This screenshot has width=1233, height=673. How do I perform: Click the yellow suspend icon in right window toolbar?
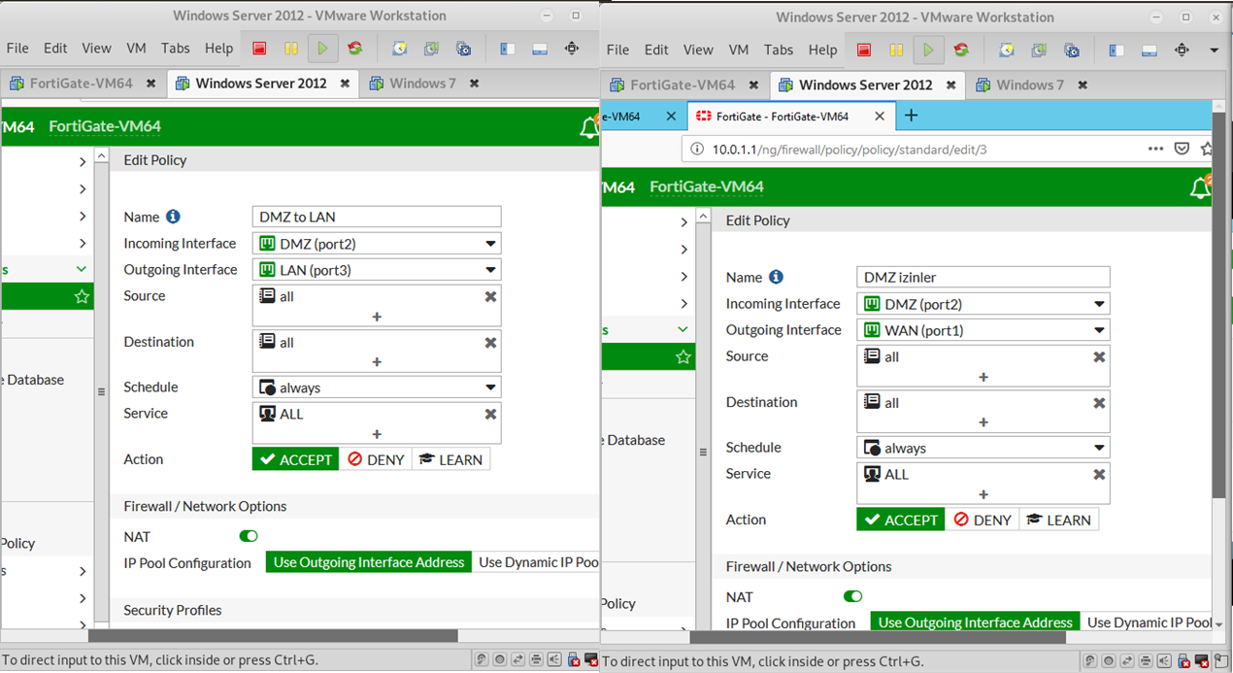pos(896,50)
